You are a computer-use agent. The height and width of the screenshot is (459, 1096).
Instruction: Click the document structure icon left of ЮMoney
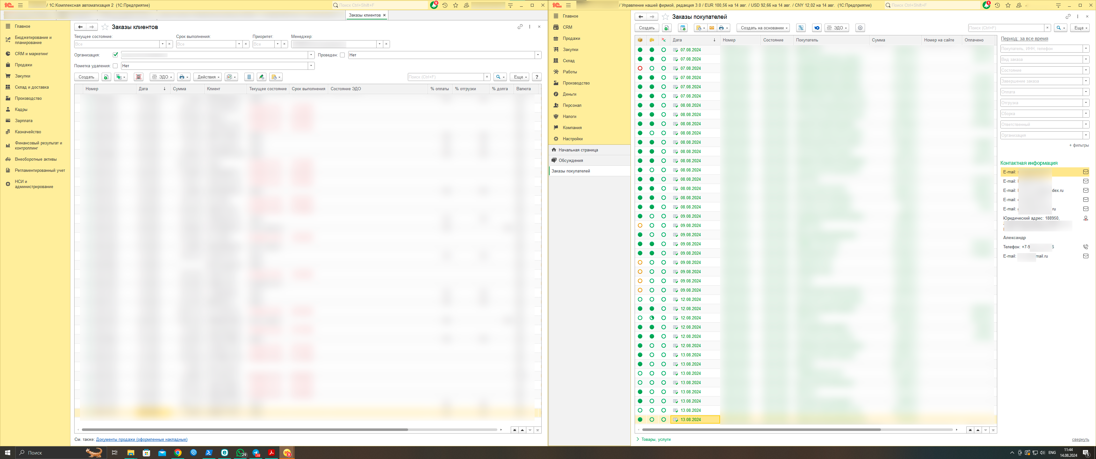click(801, 28)
